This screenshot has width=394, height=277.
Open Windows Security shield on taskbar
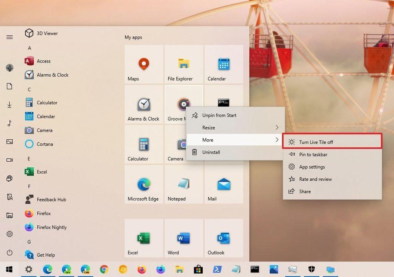click(x=311, y=269)
